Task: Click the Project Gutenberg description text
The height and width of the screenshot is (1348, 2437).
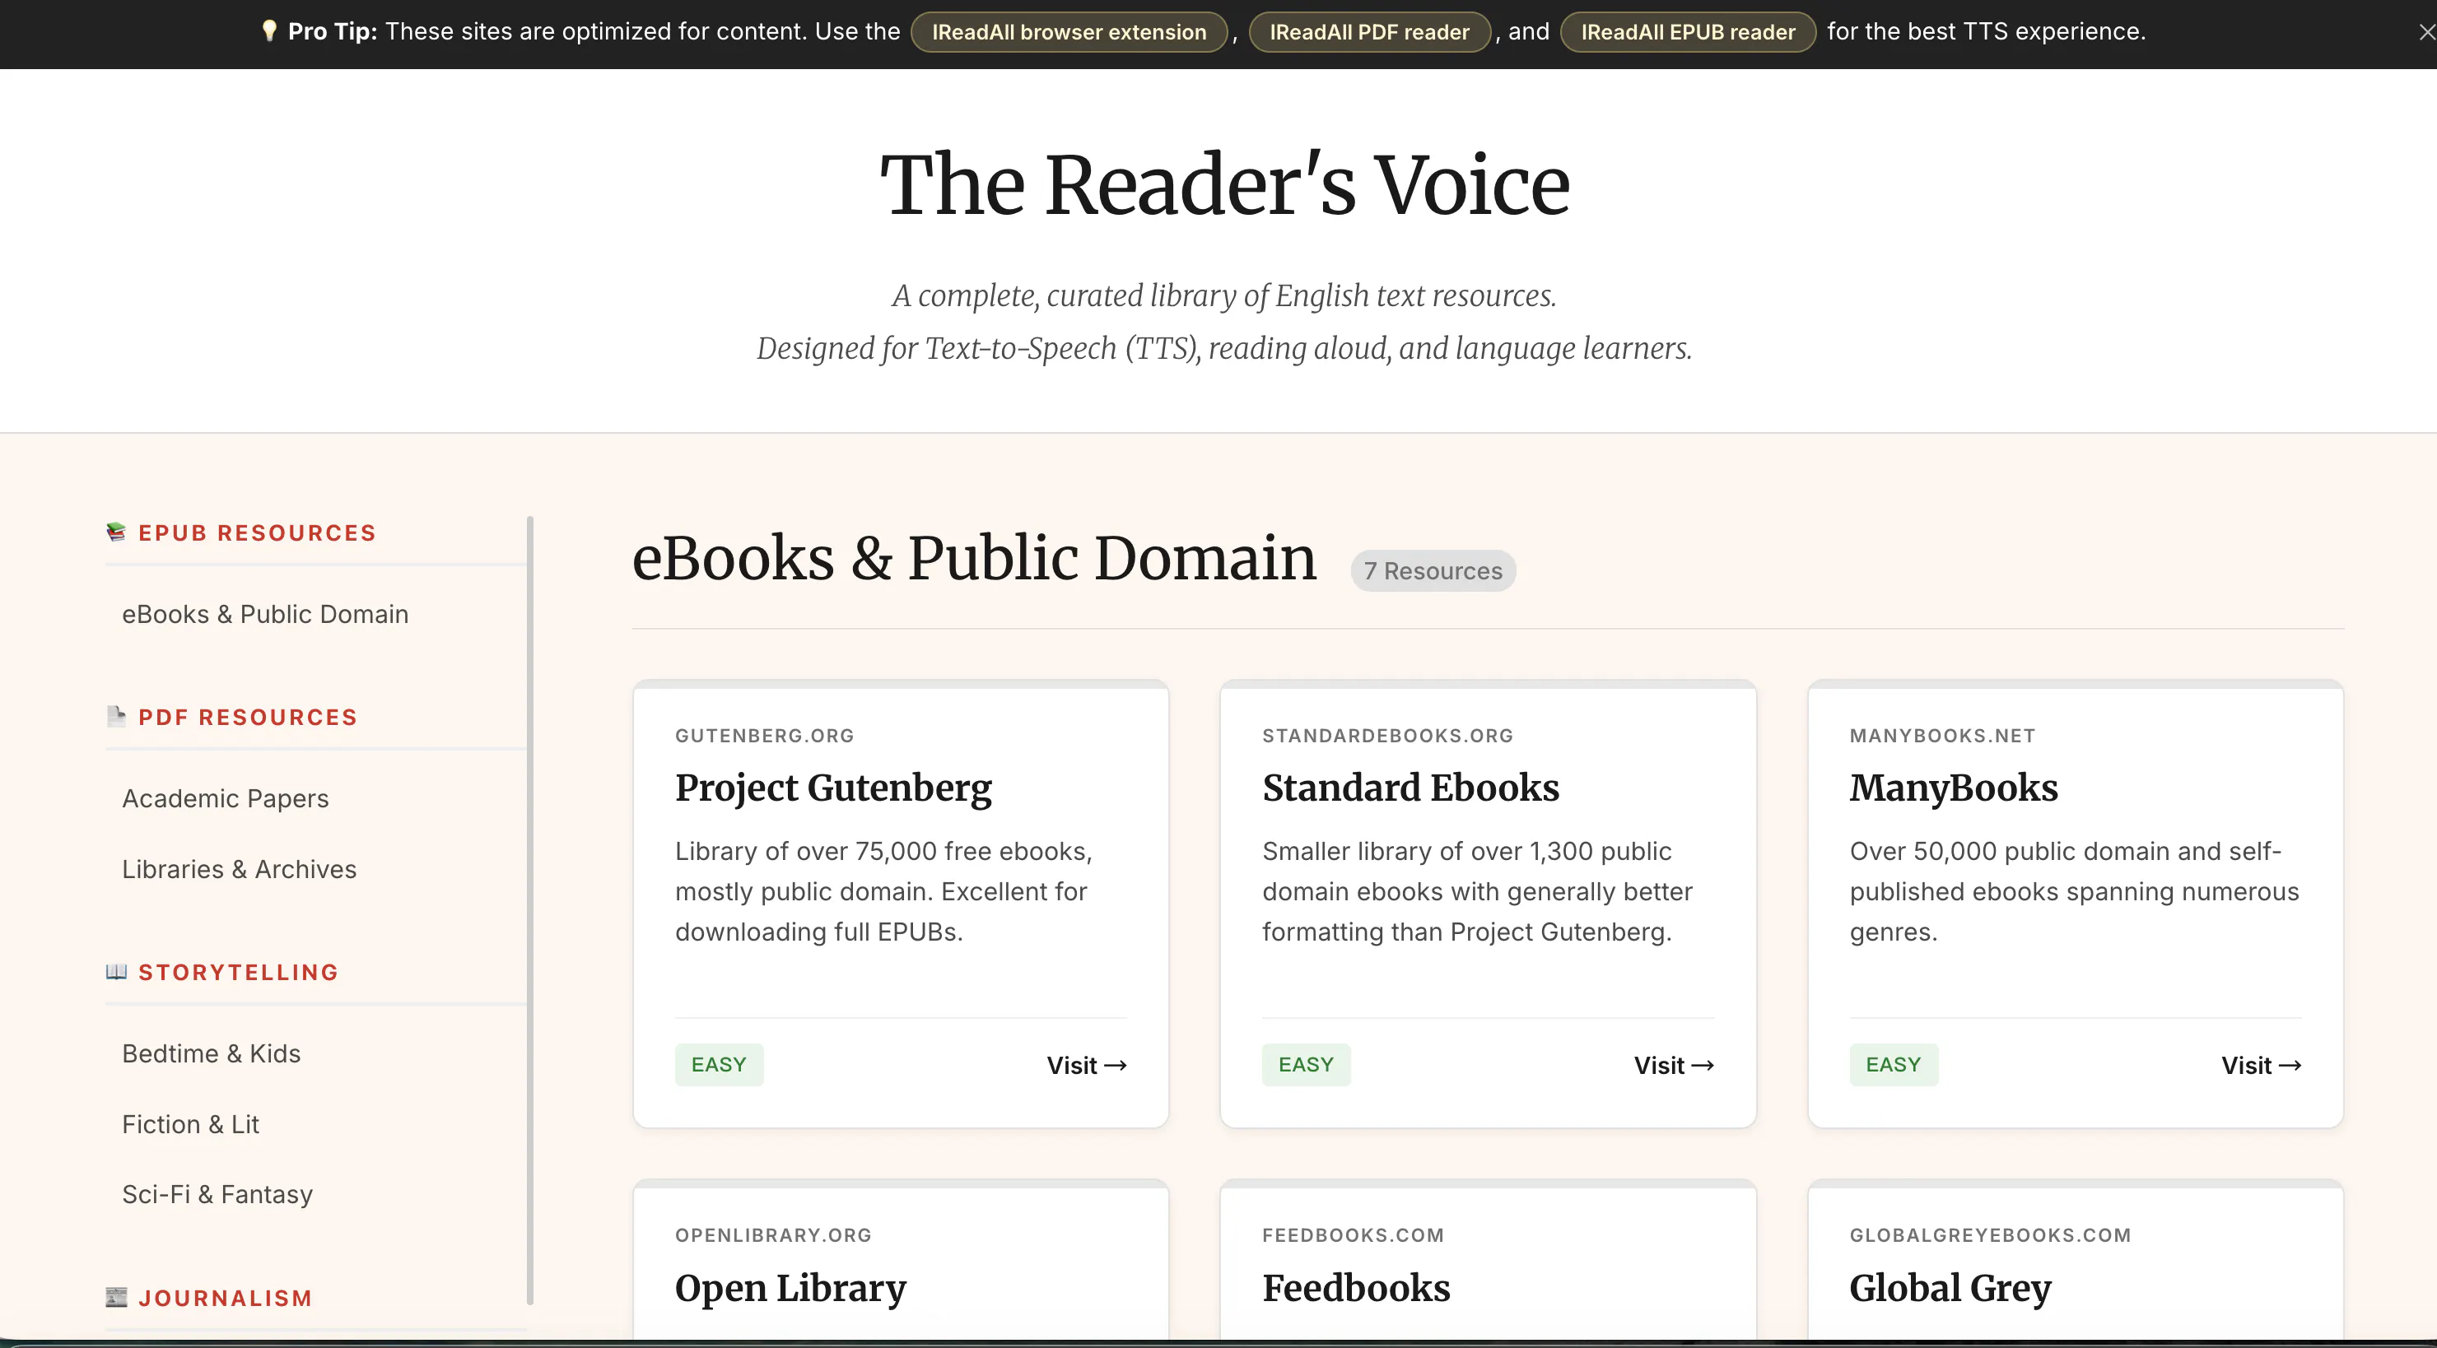Action: (883, 891)
